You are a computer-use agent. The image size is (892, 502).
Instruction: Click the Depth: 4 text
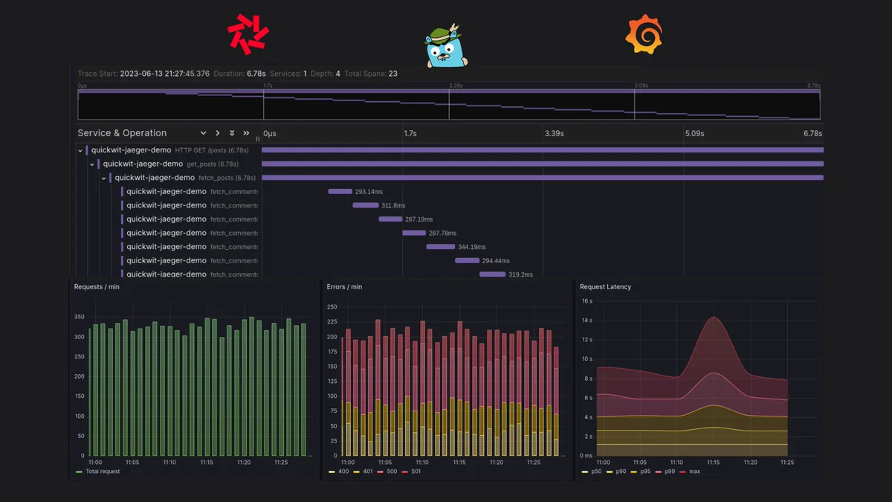pos(326,74)
